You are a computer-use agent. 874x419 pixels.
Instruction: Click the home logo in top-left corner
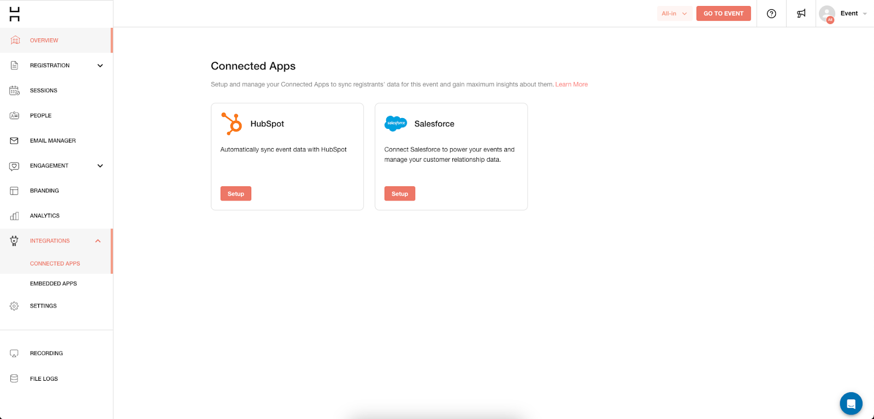point(15,14)
